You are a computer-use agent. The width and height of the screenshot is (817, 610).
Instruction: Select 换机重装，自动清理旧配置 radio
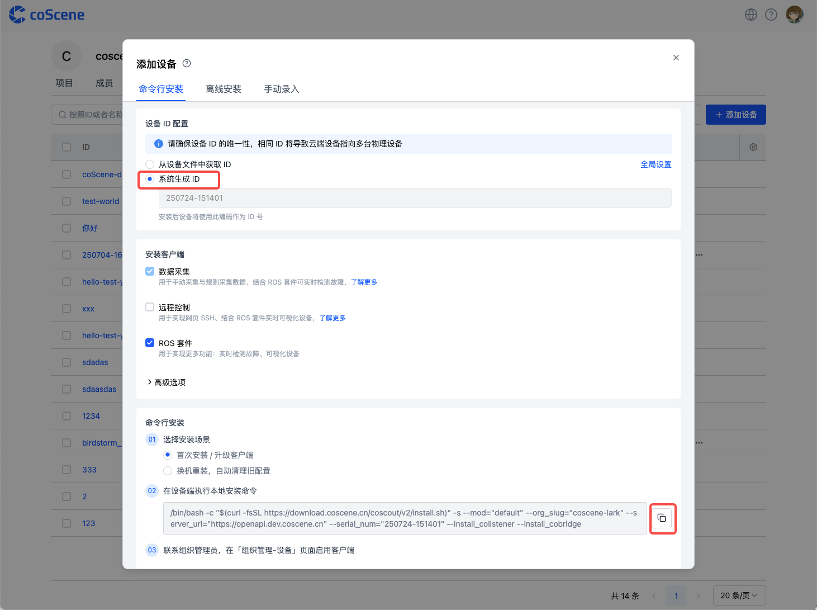point(168,471)
